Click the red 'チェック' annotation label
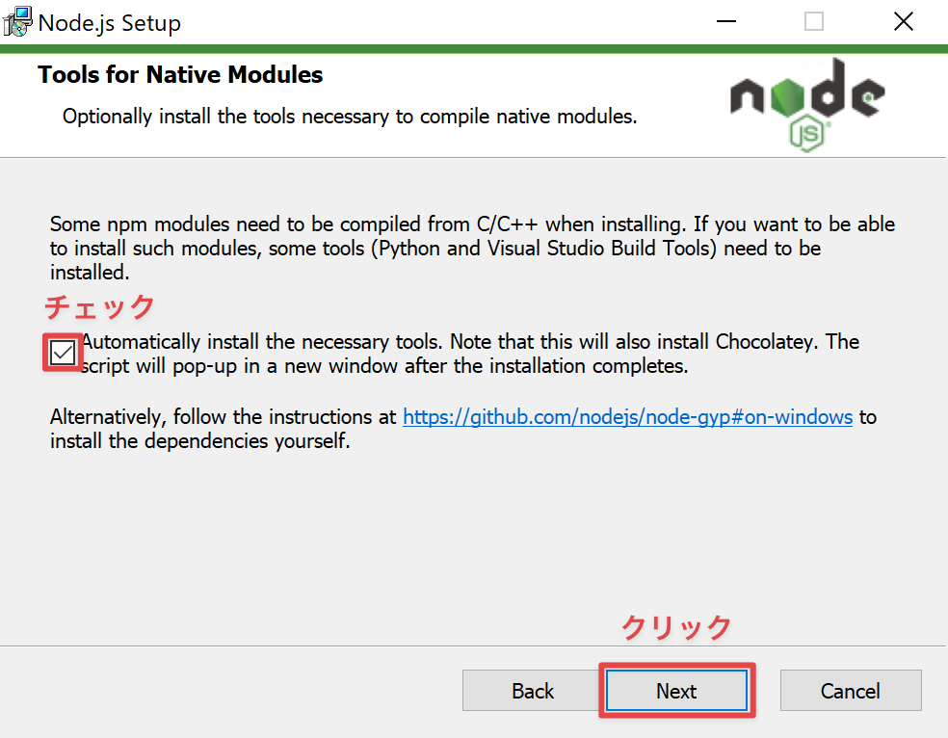Image resolution: width=948 pixels, height=738 pixels. pos(100,307)
